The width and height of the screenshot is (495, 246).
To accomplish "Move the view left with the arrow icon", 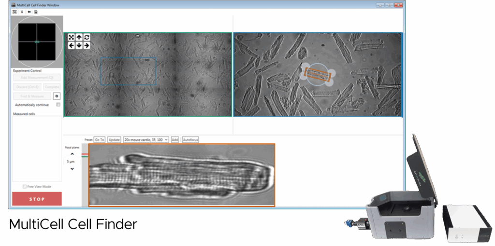I will pyautogui.click(x=71, y=45).
